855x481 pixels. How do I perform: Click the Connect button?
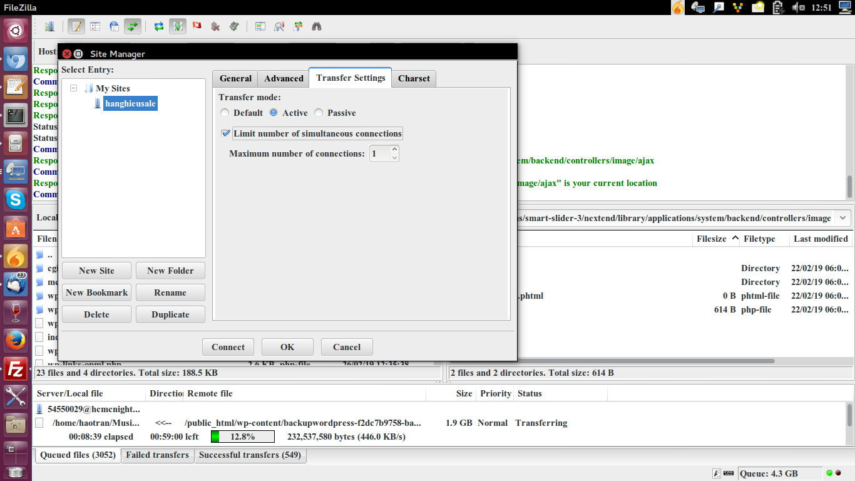point(228,347)
